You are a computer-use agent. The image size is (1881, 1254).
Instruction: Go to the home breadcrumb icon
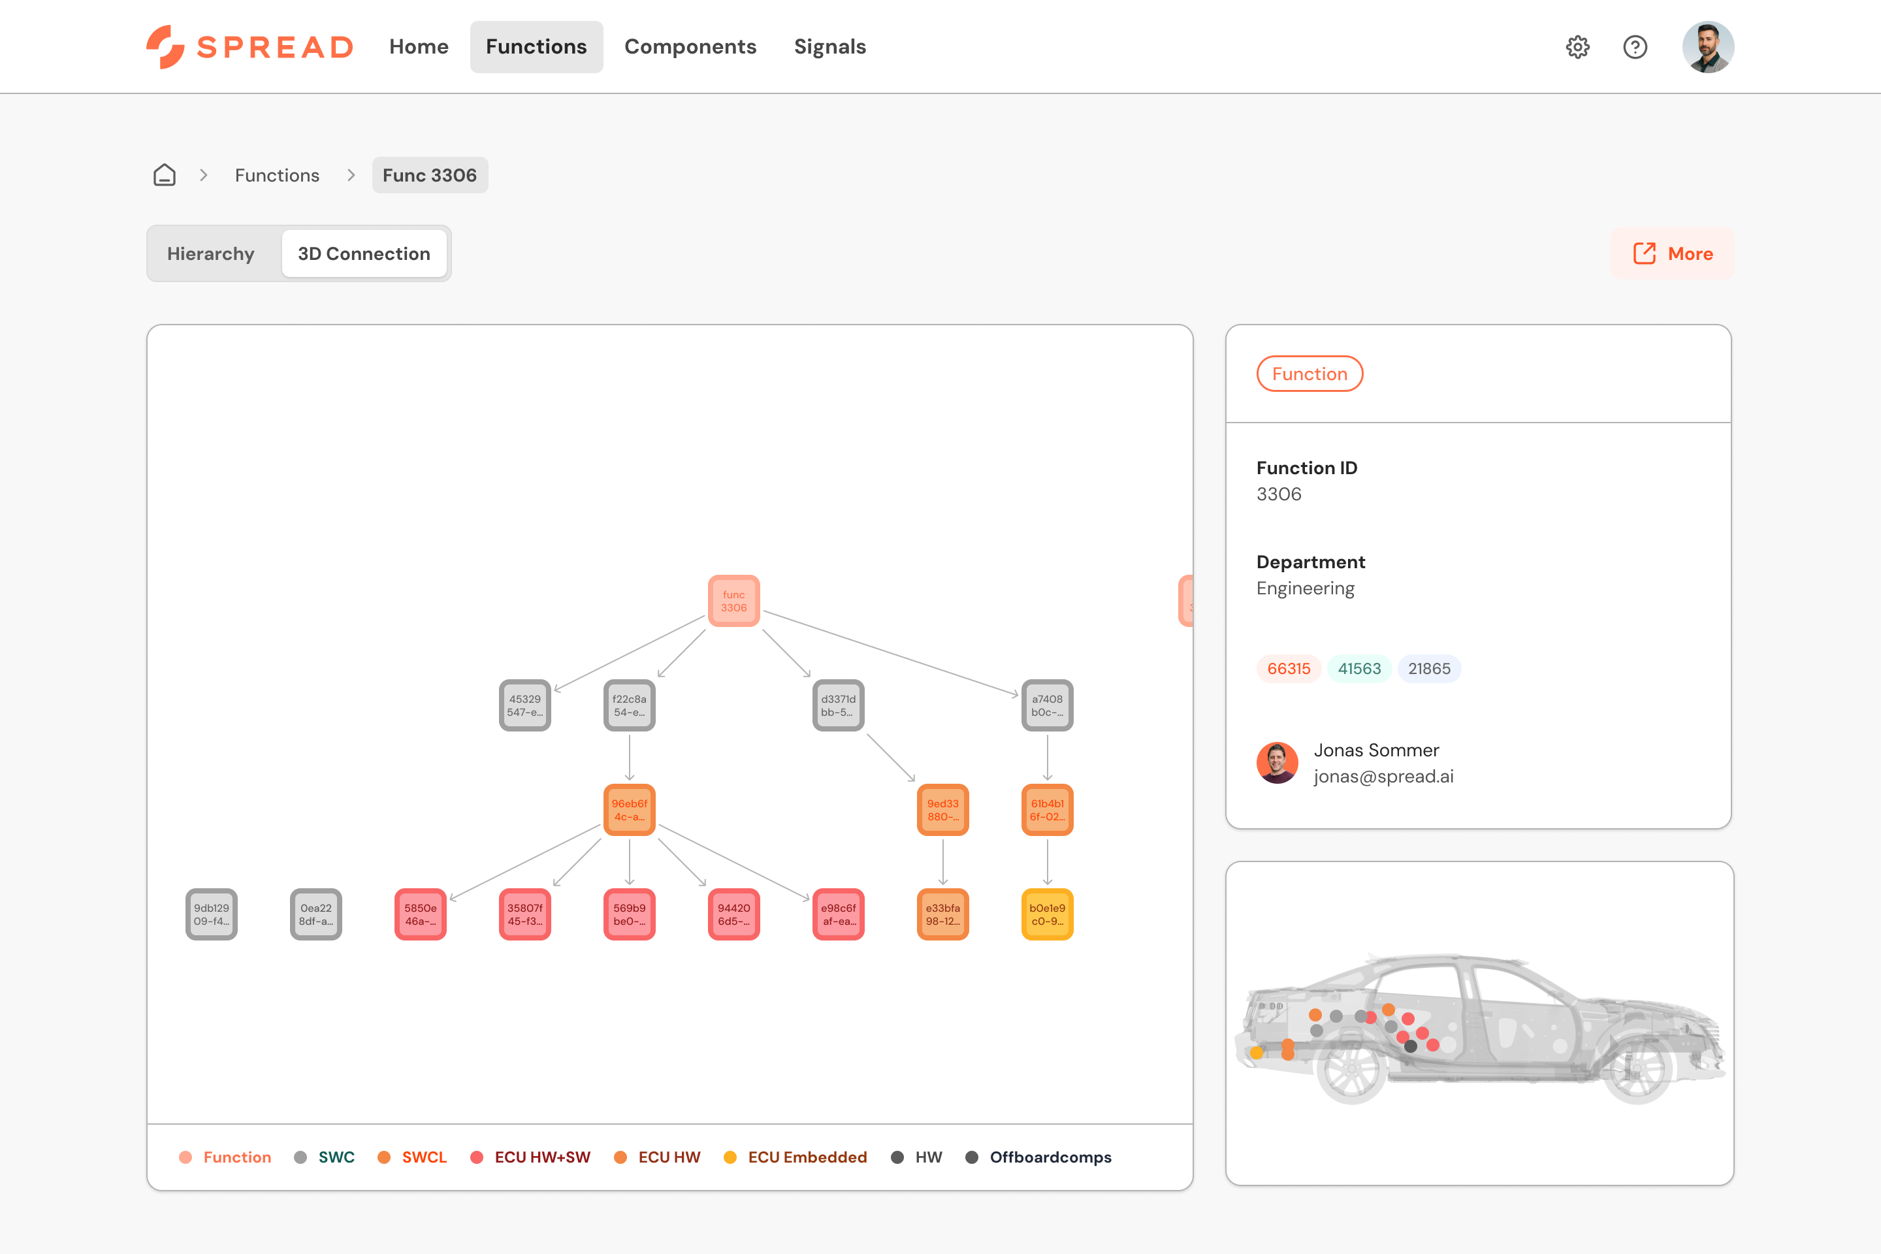click(164, 175)
